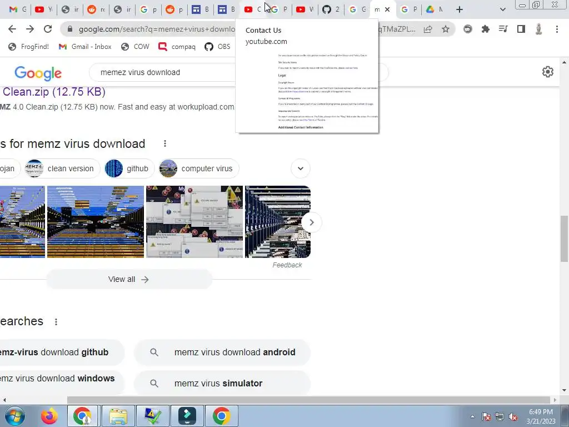Expand more image filter chips
This screenshot has width=569, height=427.
pyautogui.click(x=301, y=168)
